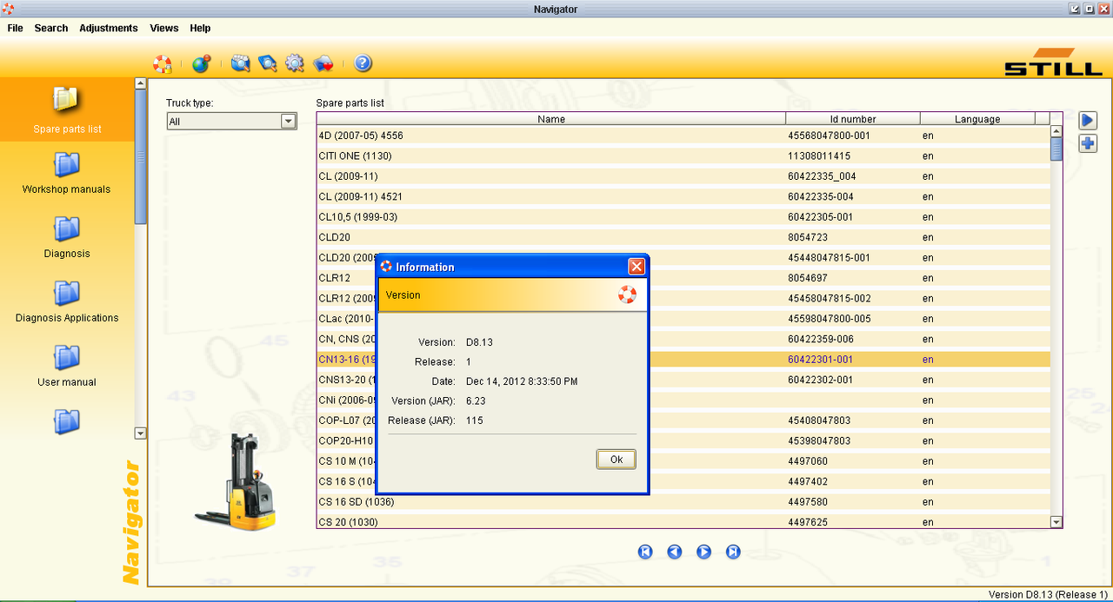Screen dimensions: 1113x602
Task: Sort list by Id number header
Action: point(853,119)
